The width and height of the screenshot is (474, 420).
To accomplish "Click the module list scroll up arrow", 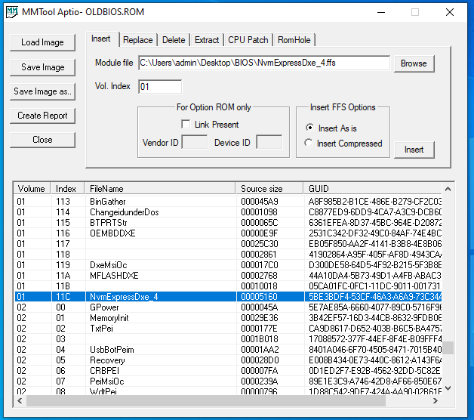I will (448, 189).
